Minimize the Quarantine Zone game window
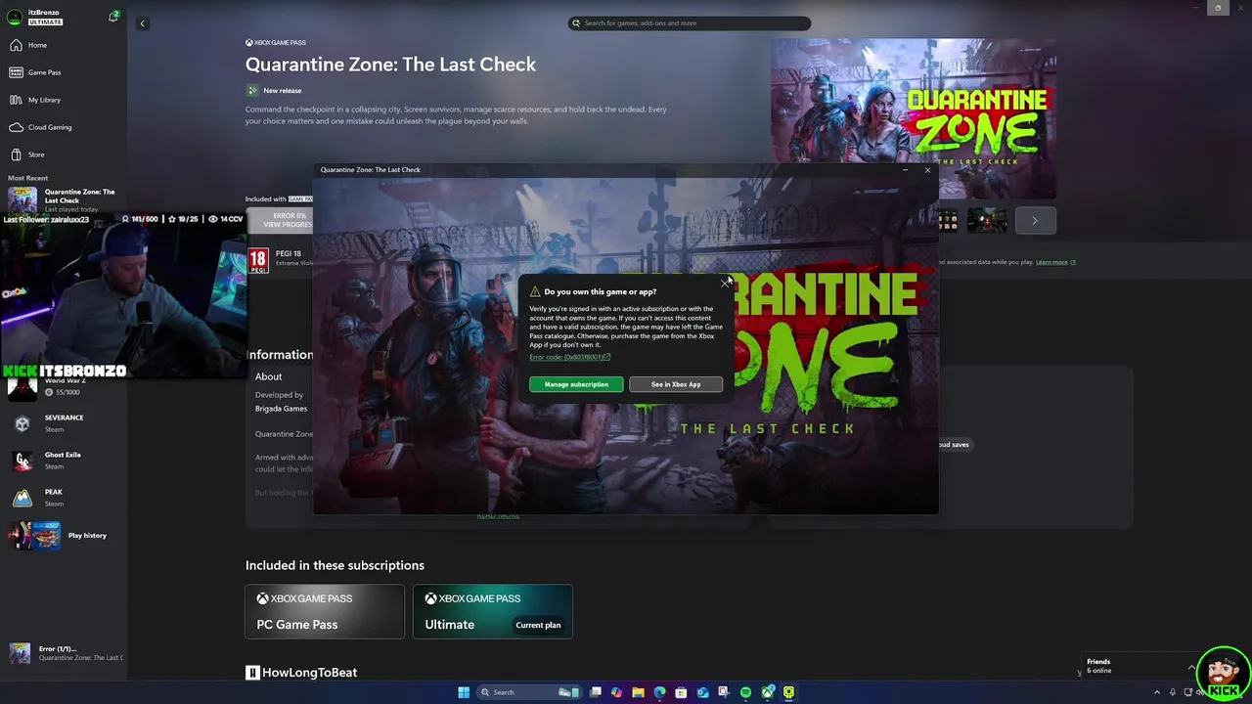 point(904,170)
